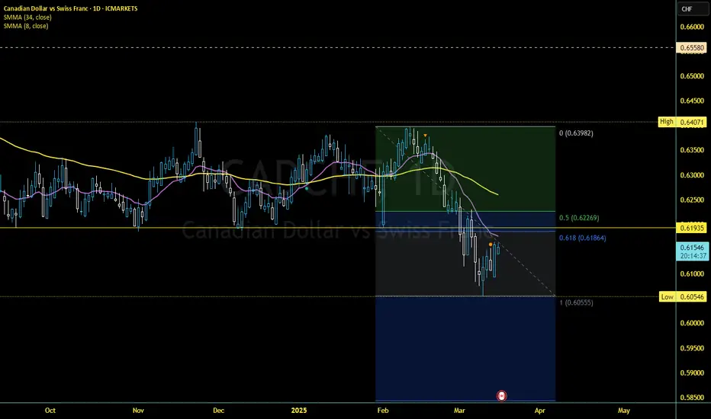Click the Apr label on time axis

pyautogui.click(x=539, y=411)
